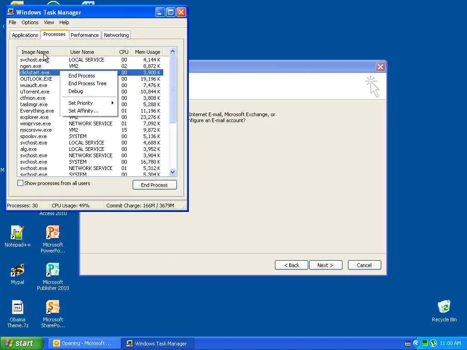The width and height of the screenshot is (467, 350).
Task: Choose End Process Tree in context menu
Action: (x=88, y=83)
